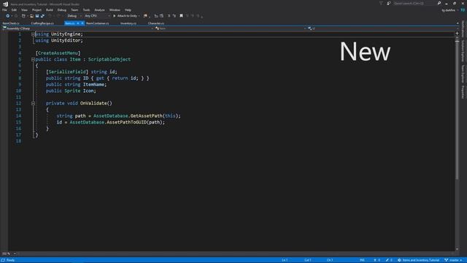
Task: Open the signed-in account name dropdown
Action: [449, 10]
